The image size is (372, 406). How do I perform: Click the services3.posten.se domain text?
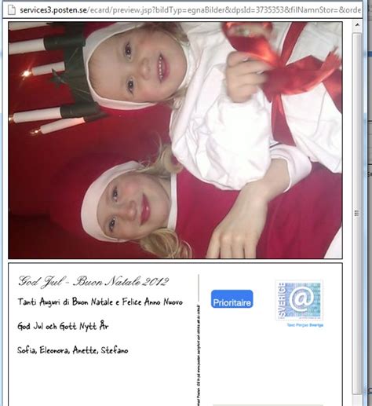tap(53, 10)
